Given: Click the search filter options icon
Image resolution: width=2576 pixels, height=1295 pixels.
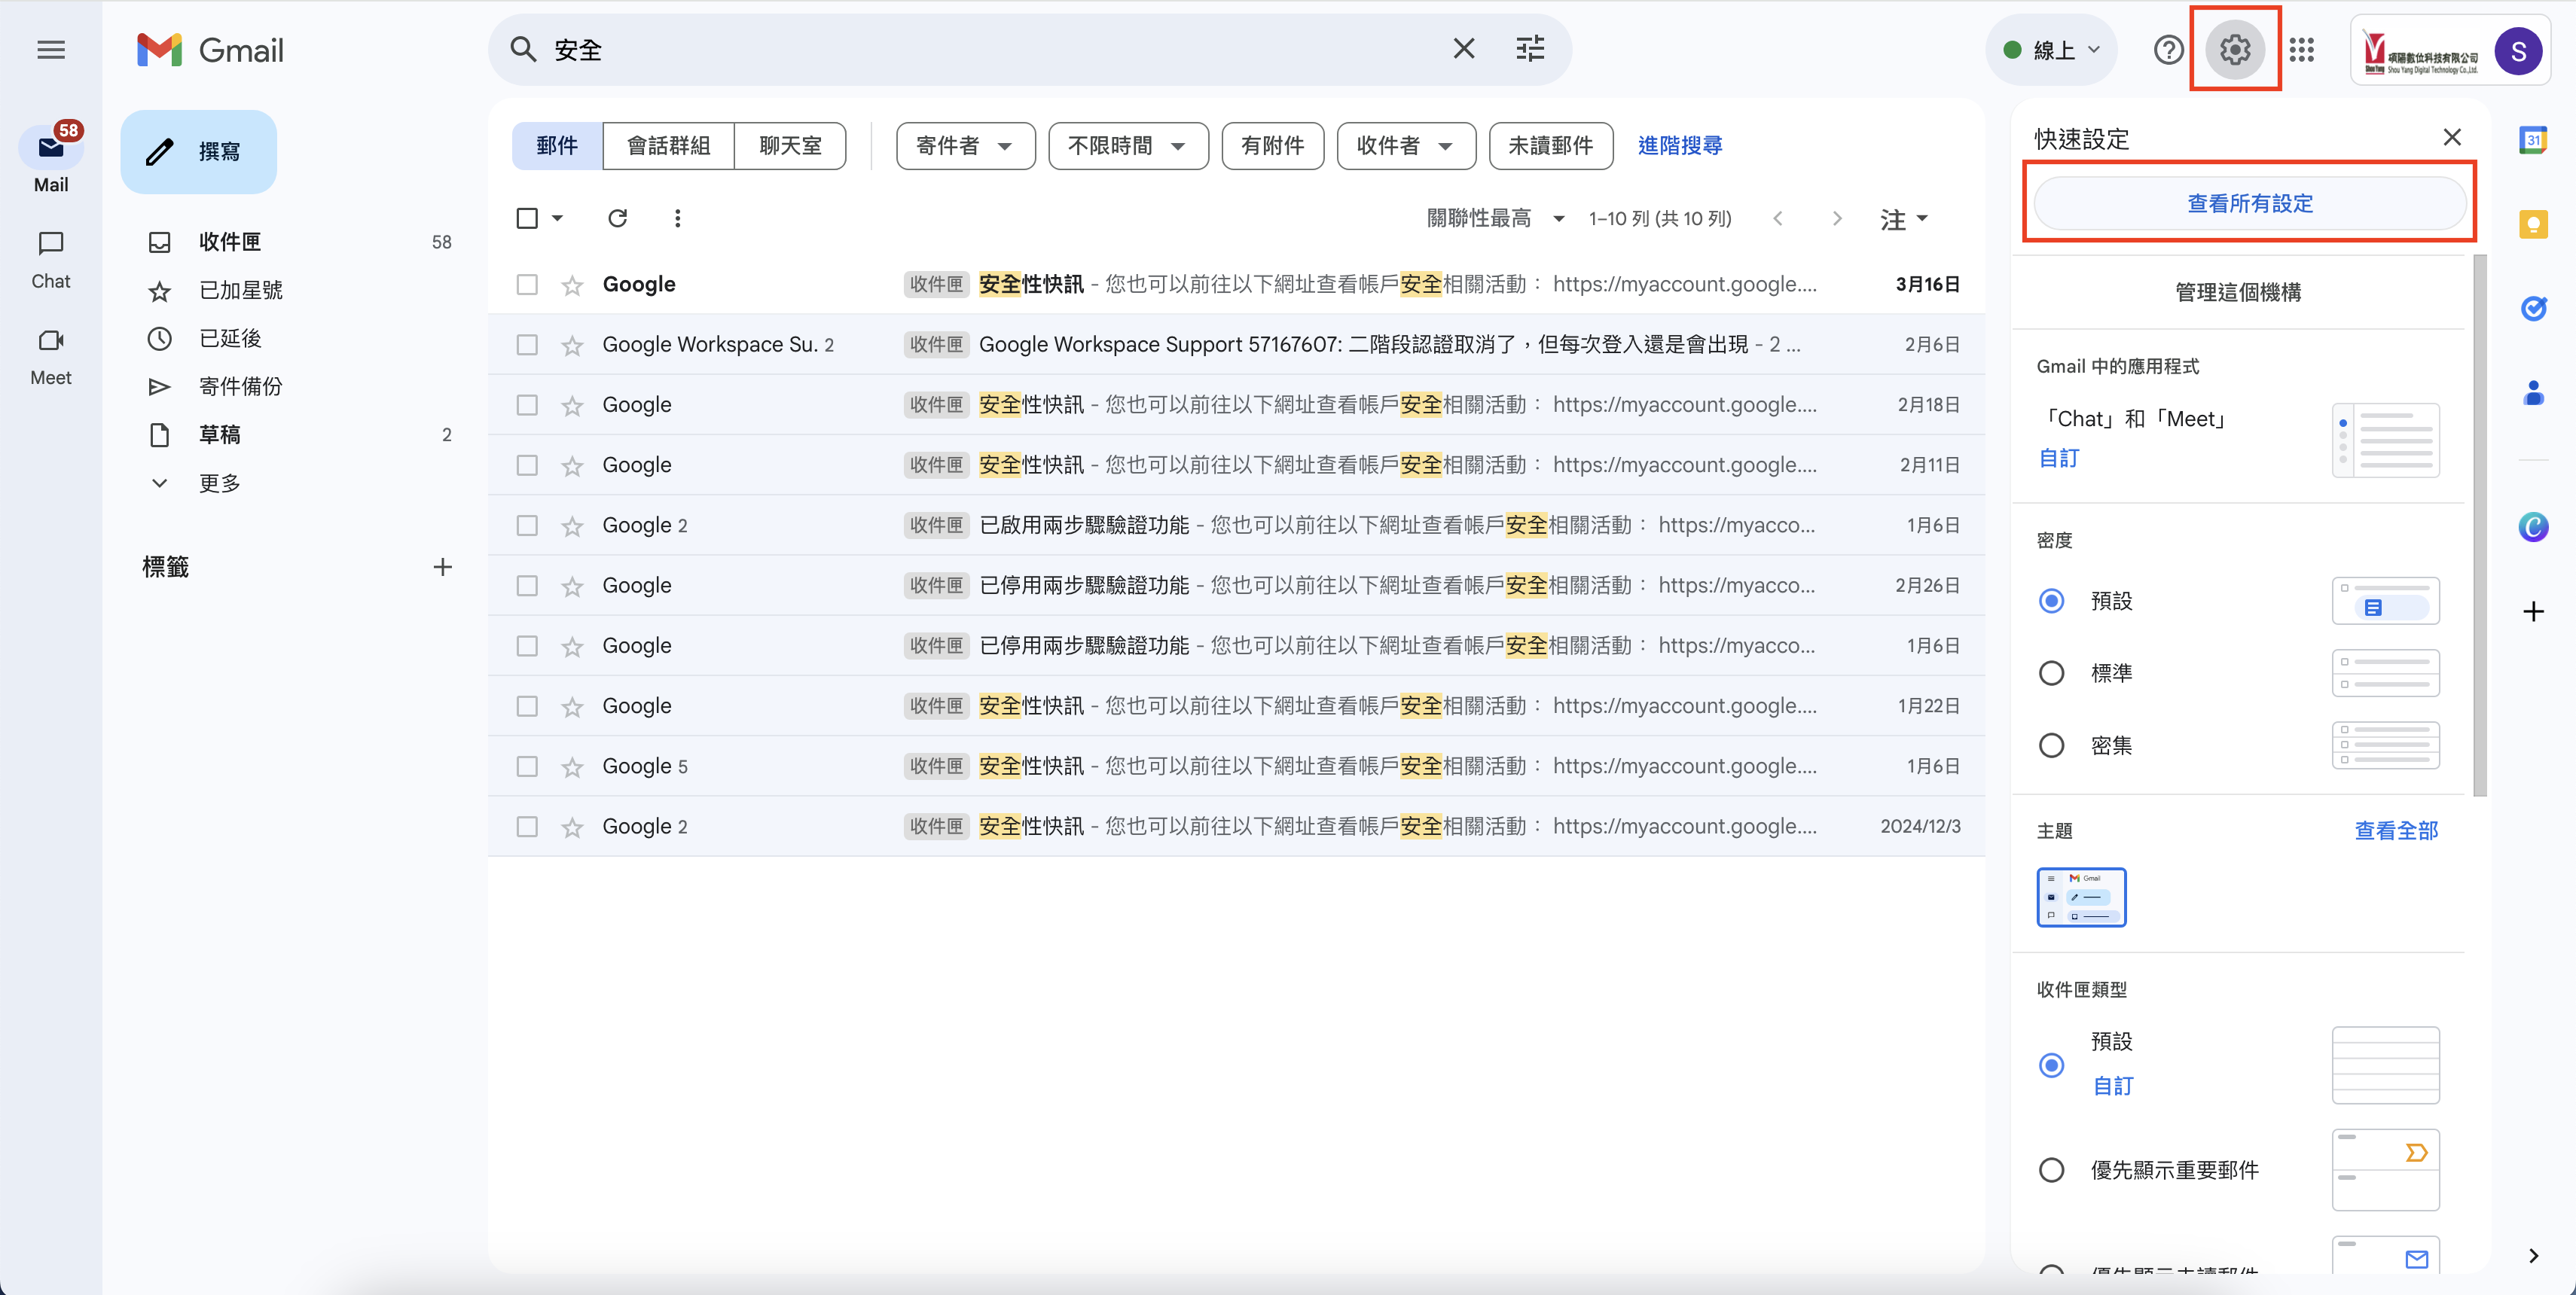Looking at the screenshot, I should click(x=1529, y=49).
